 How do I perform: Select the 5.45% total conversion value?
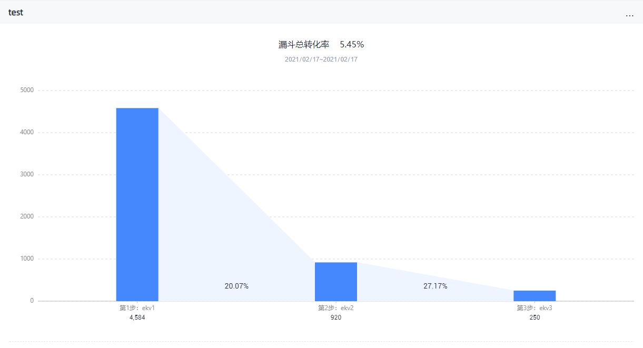coord(352,45)
